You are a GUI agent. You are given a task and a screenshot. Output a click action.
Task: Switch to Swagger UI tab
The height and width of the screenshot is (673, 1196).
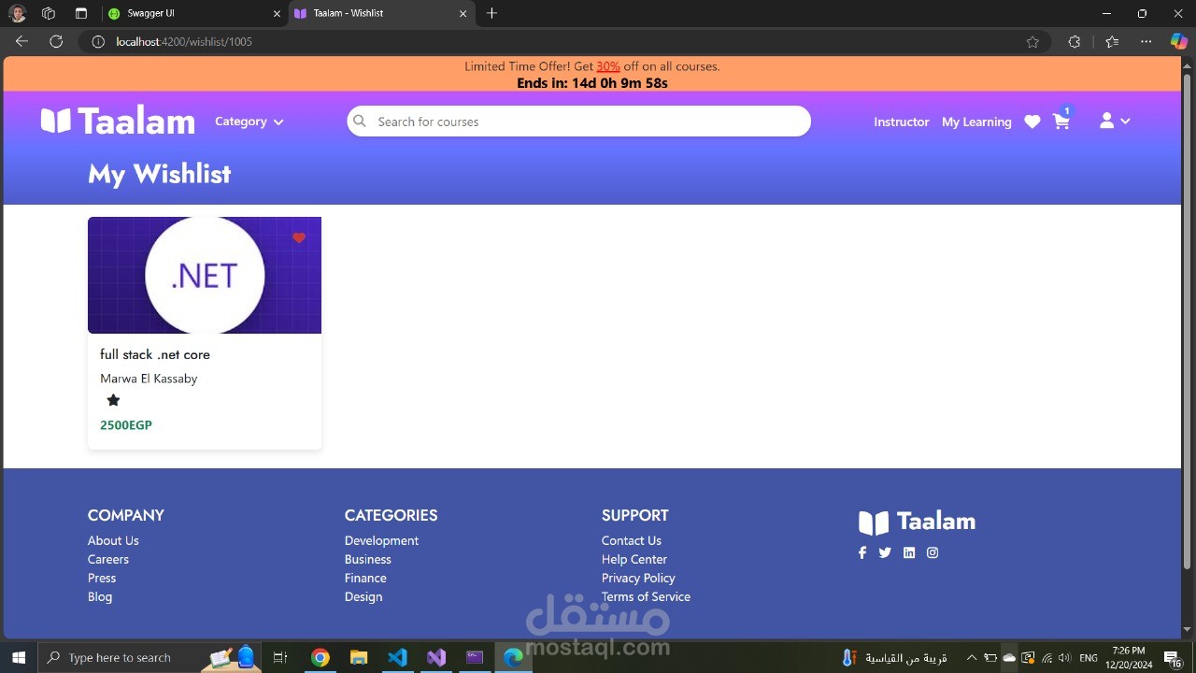point(192,13)
